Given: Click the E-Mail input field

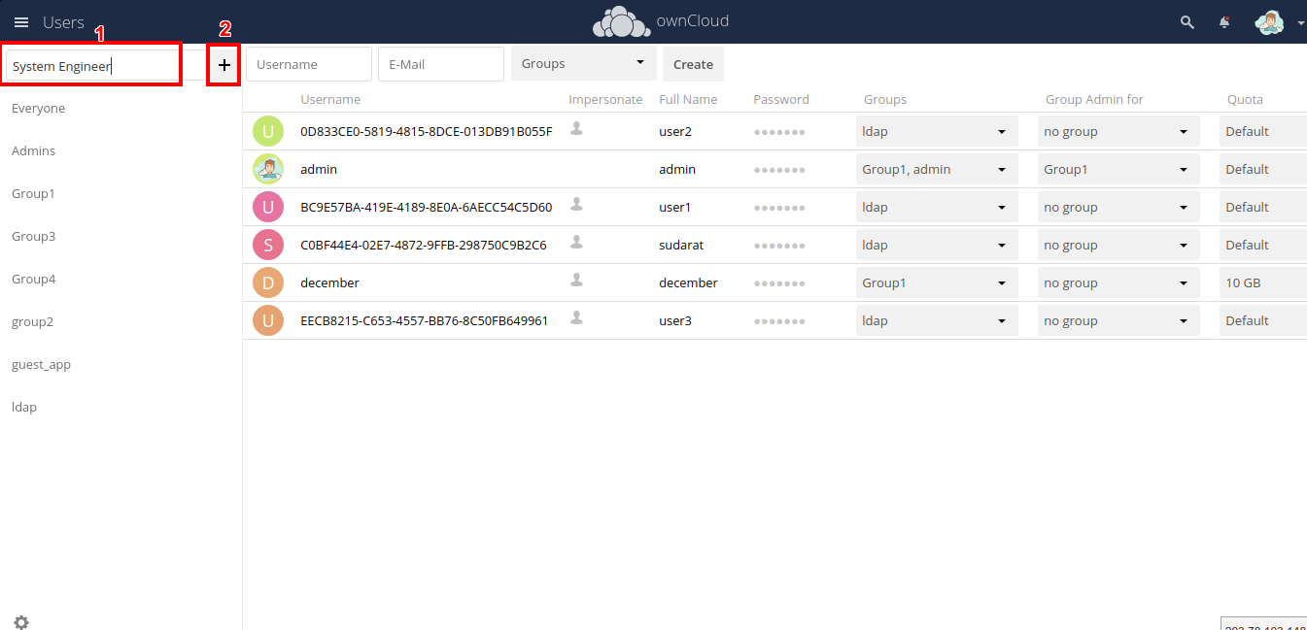Looking at the screenshot, I should pyautogui.click(x=440, y=65).
